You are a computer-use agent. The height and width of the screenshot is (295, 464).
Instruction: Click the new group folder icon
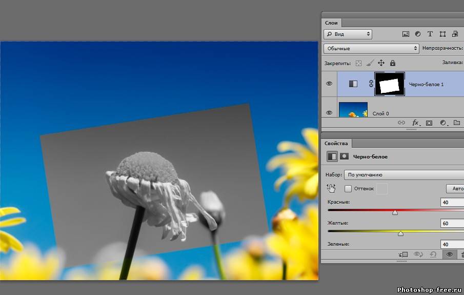(x=456, y=123)
